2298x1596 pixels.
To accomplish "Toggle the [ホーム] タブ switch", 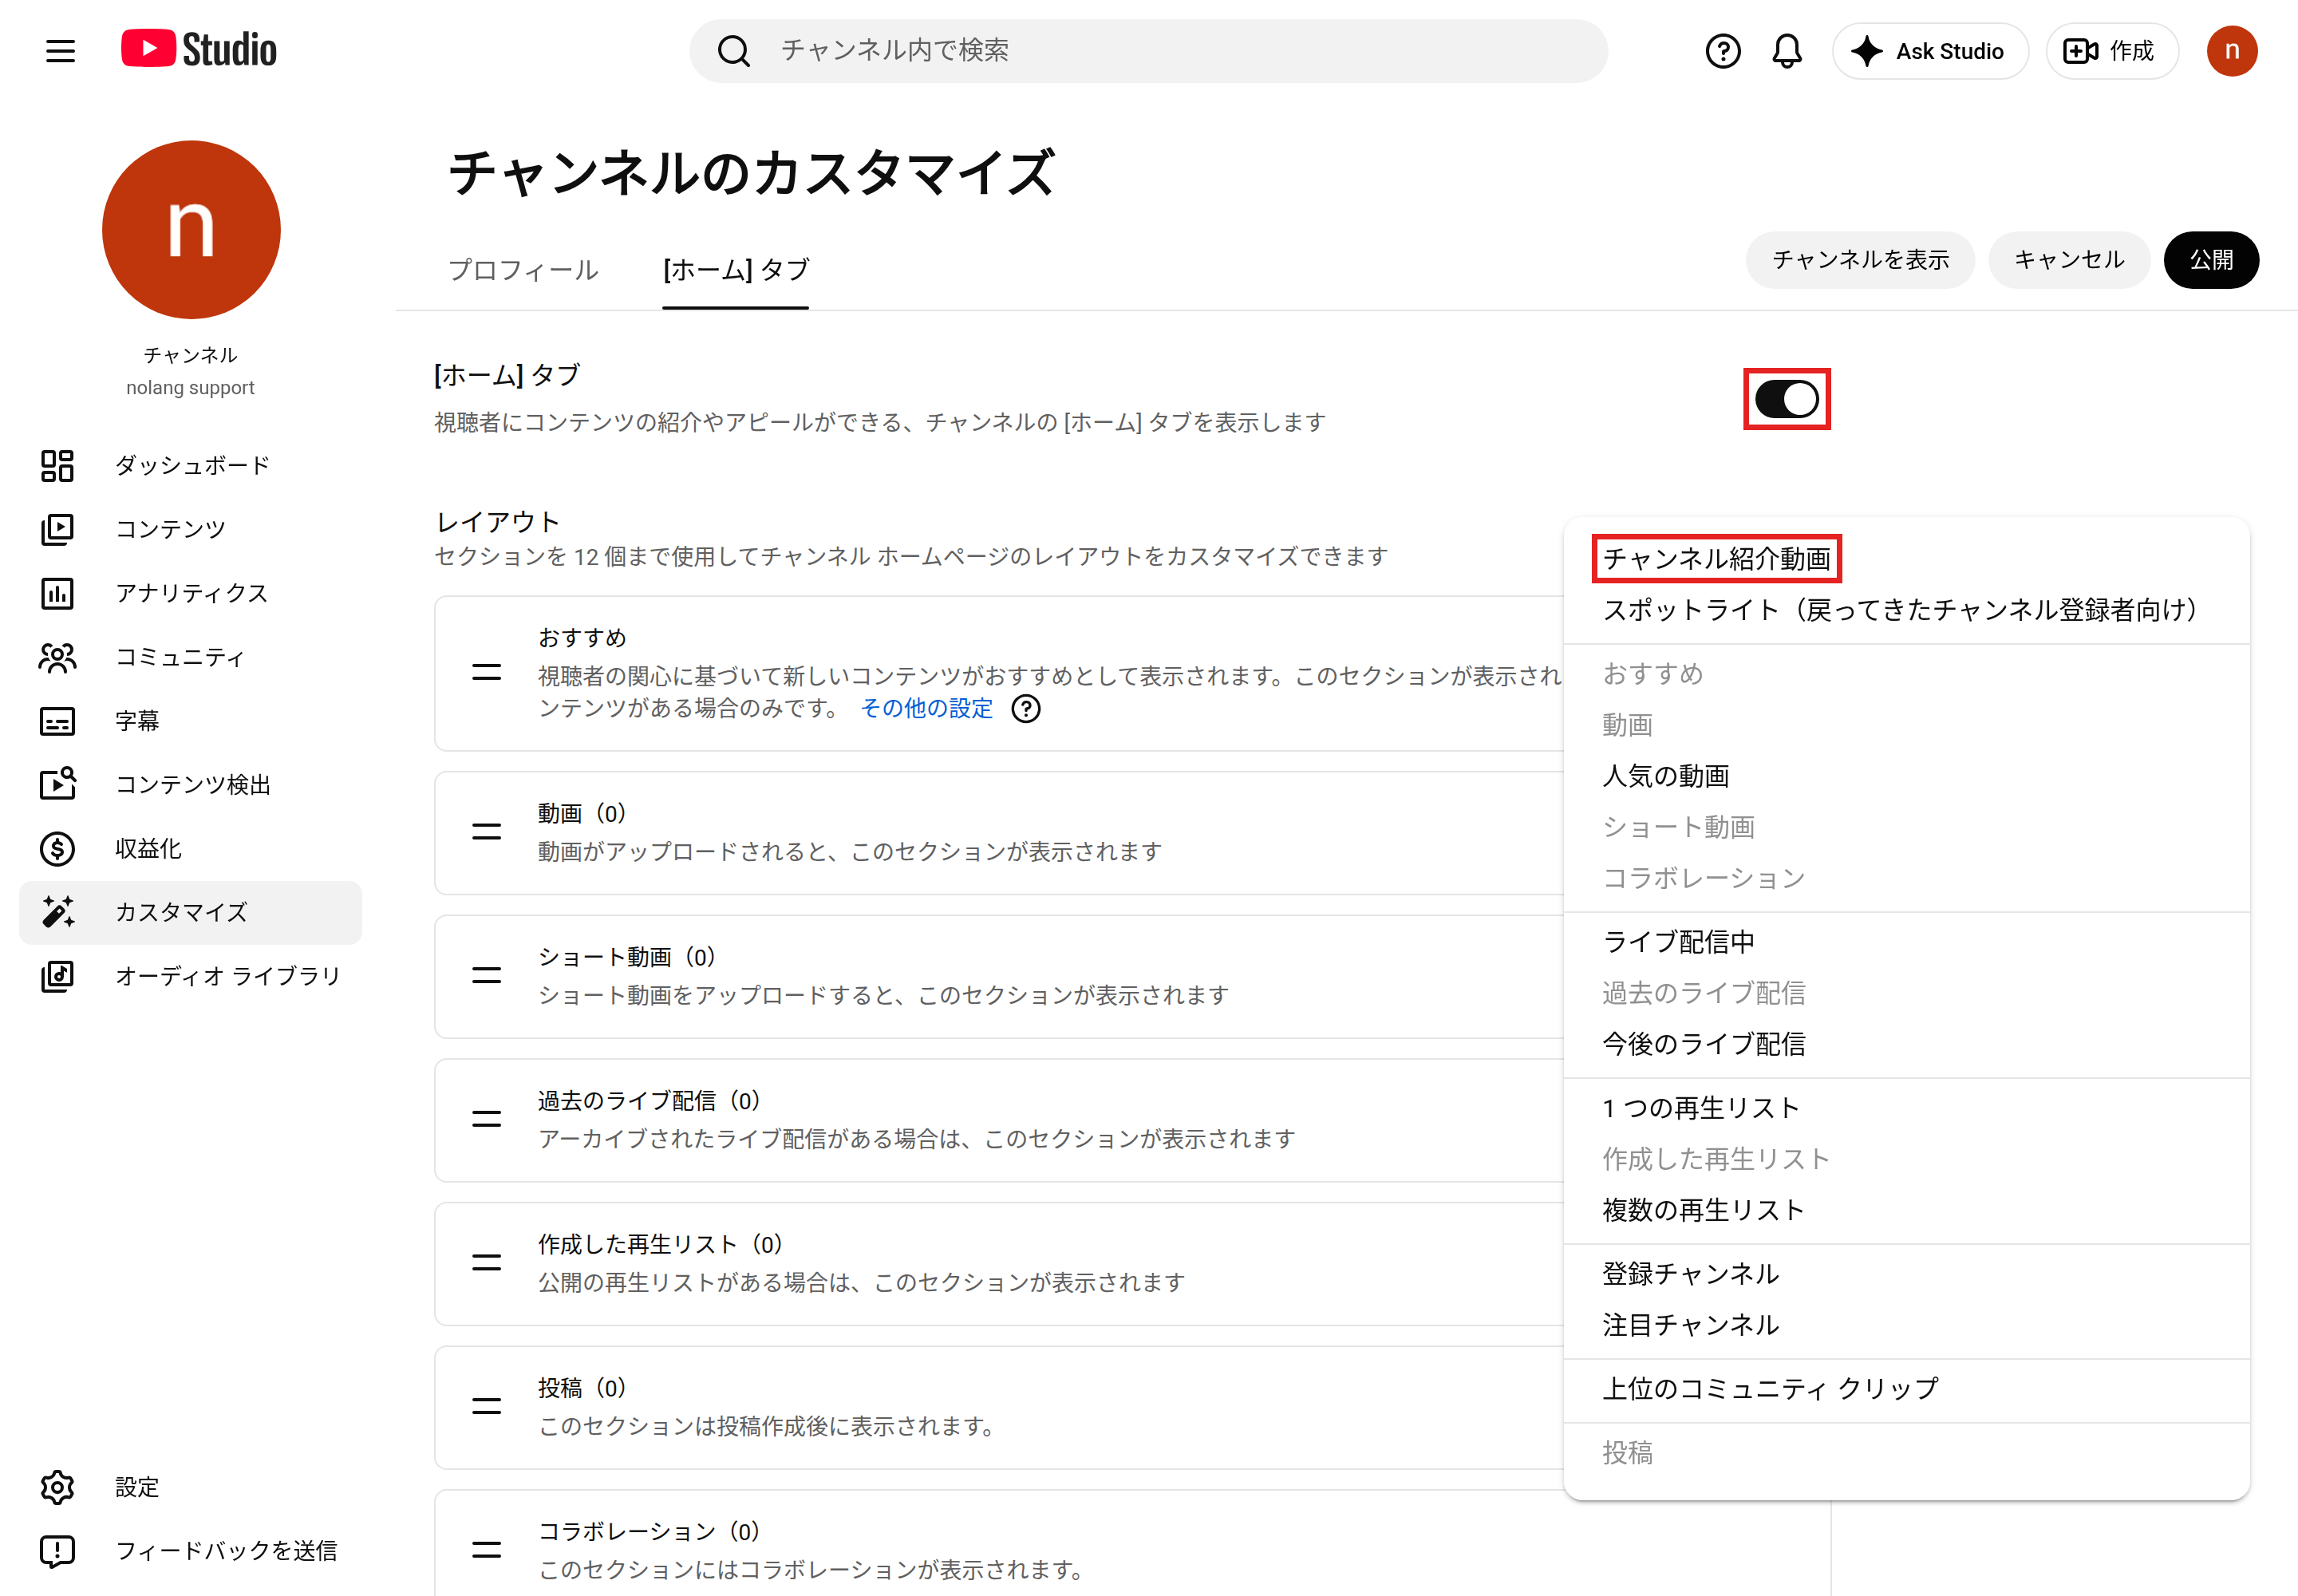I will click(x=1786, y=399).
